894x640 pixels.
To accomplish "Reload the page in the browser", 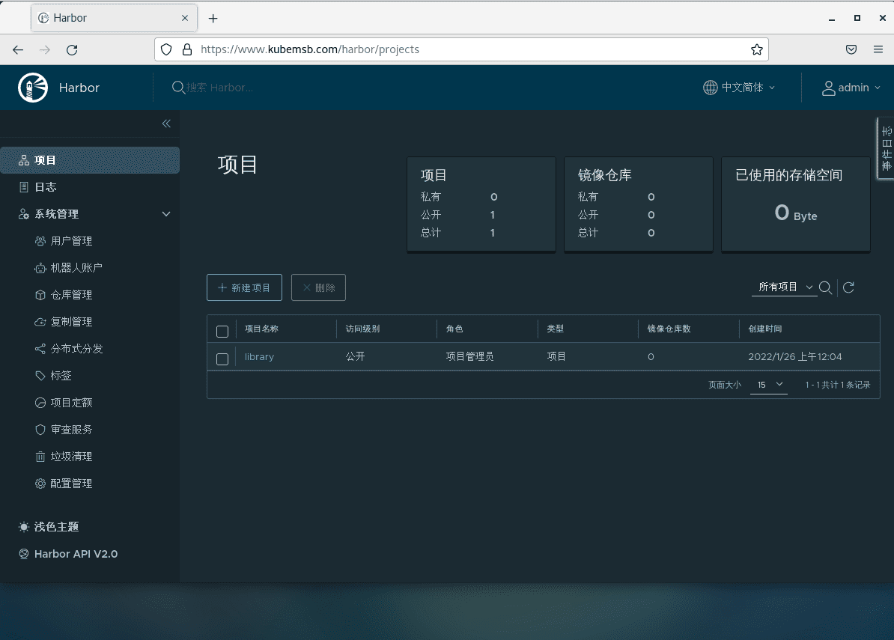I will pyautogui.click(x=72, y=49).
